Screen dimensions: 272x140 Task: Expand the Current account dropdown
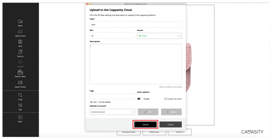(112, 112)
